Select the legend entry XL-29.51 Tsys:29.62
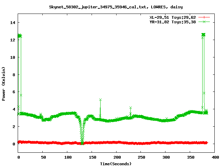The height and width of the screenshot is (167, 222). [x=173, y=17]
